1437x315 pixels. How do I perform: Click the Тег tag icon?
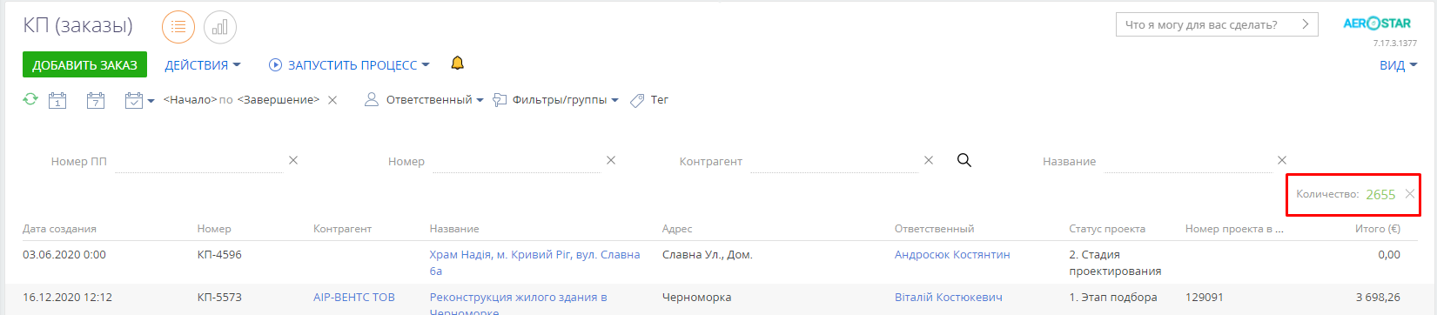tap(637, 100)
